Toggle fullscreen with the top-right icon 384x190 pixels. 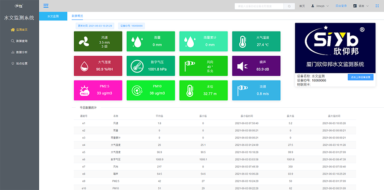coord(377,6)
